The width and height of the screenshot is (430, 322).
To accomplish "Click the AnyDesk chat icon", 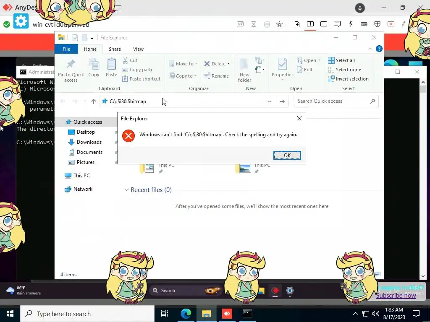I will point(337,24).
